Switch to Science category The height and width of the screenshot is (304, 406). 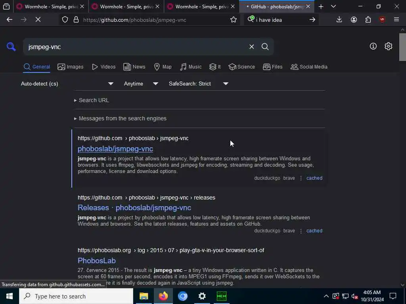click(241, 66)
